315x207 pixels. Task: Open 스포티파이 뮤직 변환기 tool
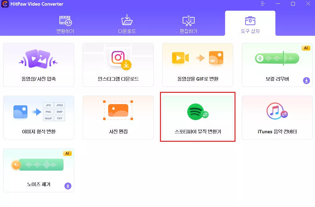click(x=198, y=118)
